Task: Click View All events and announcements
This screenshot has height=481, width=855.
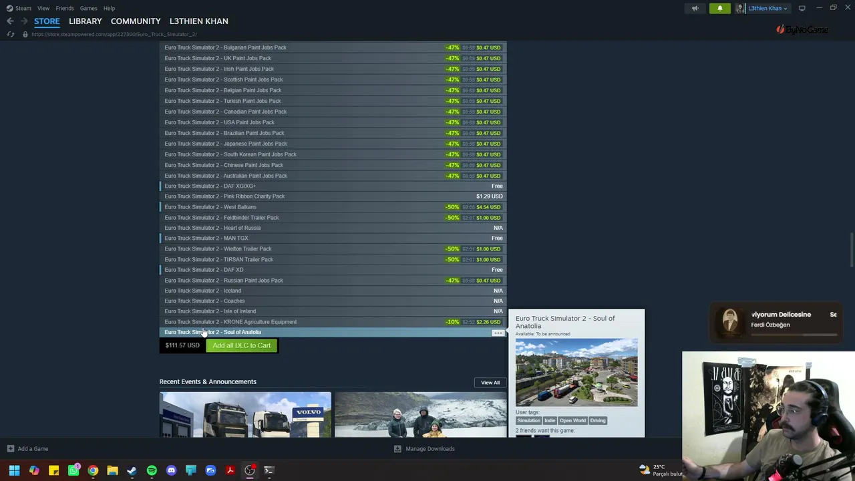Action: pos(490,383)
